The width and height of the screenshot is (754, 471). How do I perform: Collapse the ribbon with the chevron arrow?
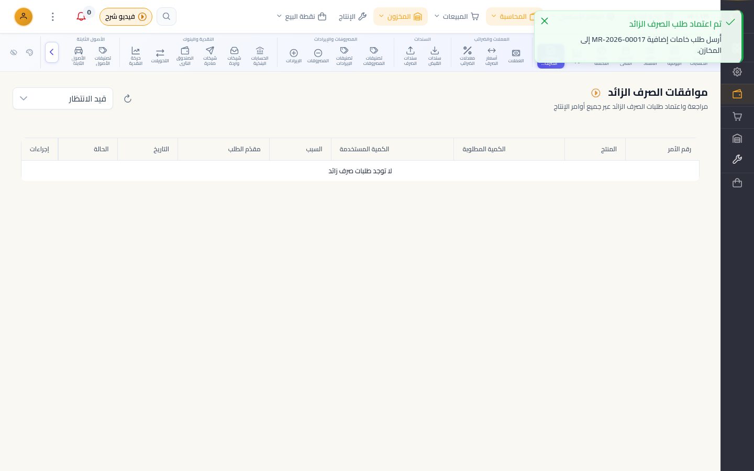(x=52, y=52)
